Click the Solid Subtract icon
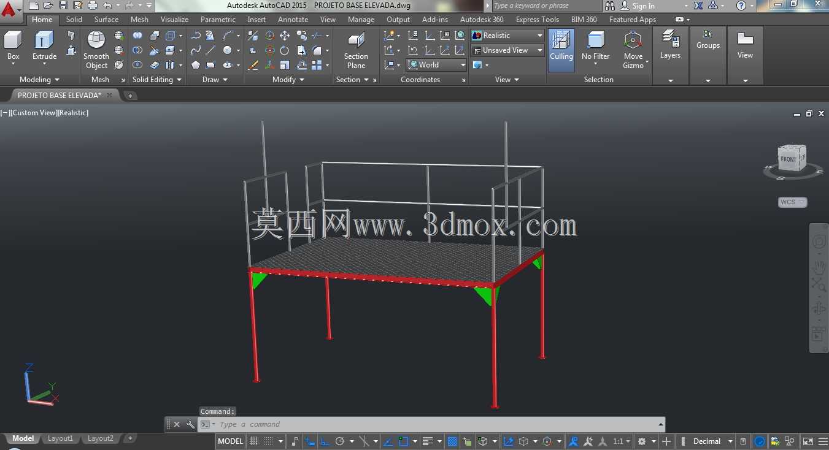Screen dimensions: 829x450 pyautogui.click(x=137, y=50)
